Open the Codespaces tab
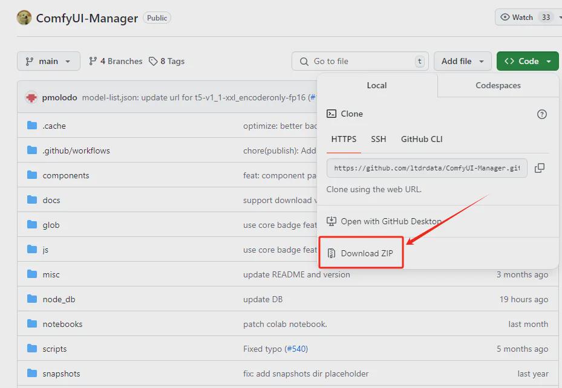This screenshot has width=562, height=388. pos(497,85)
